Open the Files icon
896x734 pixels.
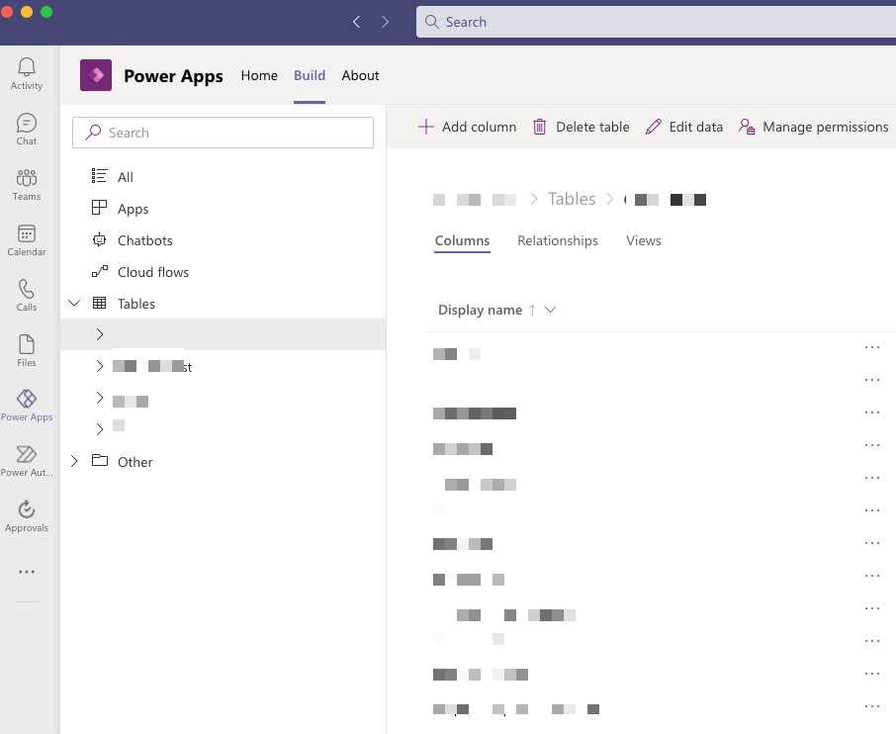click(26, 345)
